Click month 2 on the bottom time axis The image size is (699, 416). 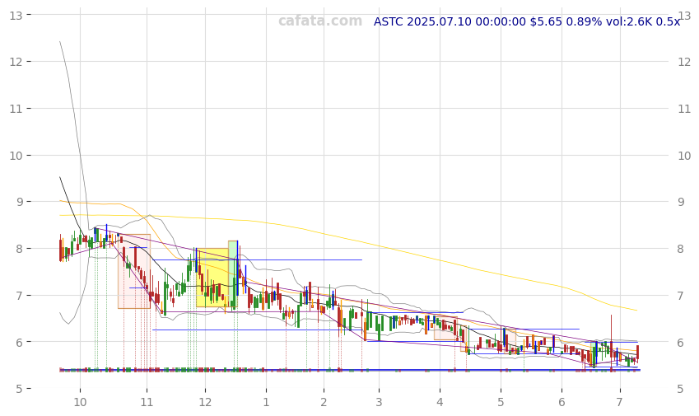324,402
